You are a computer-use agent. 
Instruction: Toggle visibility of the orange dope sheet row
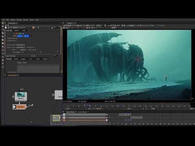pos(107,120)
